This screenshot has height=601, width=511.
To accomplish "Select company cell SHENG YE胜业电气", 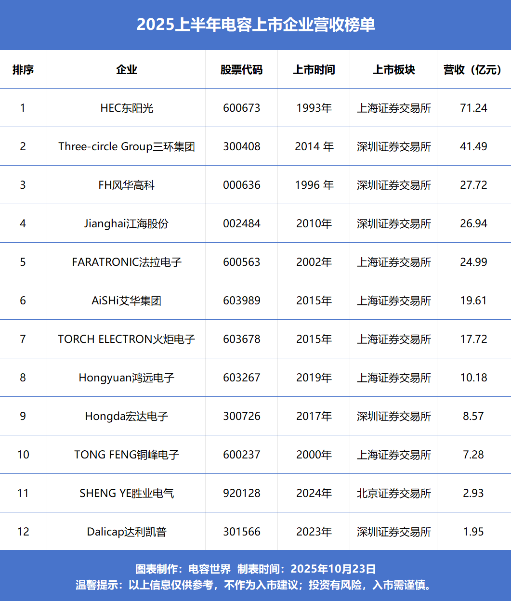I will click(x=127, y=493).
